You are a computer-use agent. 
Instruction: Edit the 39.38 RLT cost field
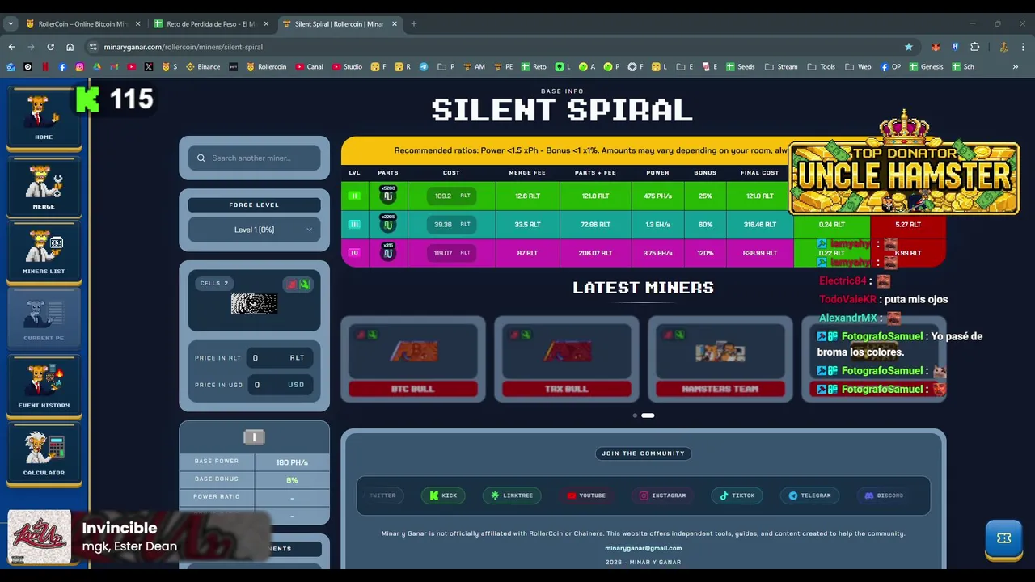[452, 225]
